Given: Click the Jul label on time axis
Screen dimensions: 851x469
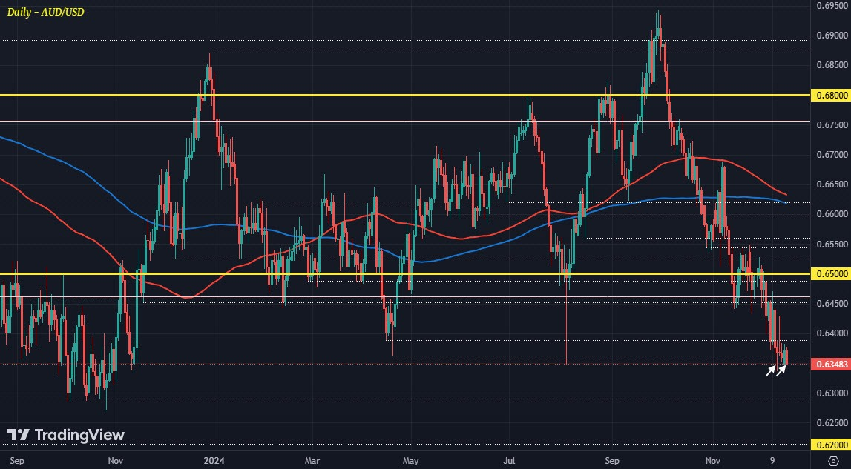Looking at the screenshot, I should pos(509,461).
